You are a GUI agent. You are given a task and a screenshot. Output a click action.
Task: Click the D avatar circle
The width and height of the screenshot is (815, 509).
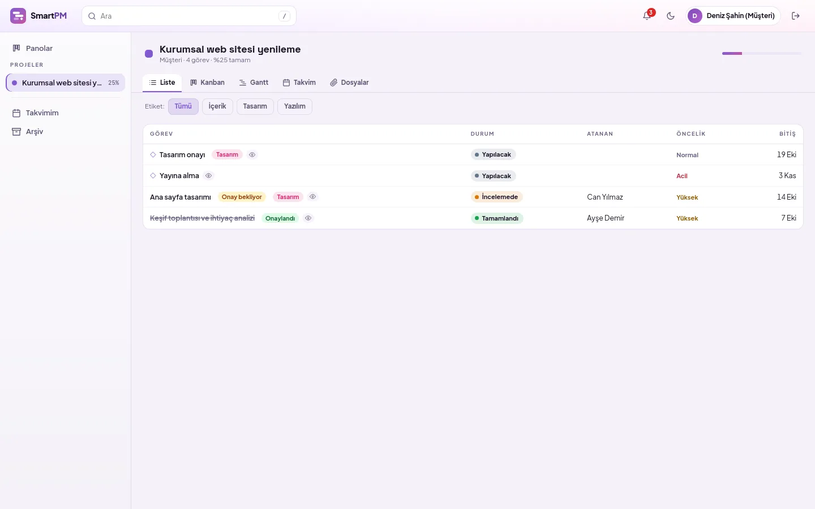coord(695,16)
